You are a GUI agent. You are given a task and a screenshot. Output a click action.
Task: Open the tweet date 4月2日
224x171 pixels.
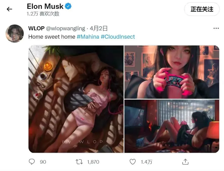tap(99, 28)
